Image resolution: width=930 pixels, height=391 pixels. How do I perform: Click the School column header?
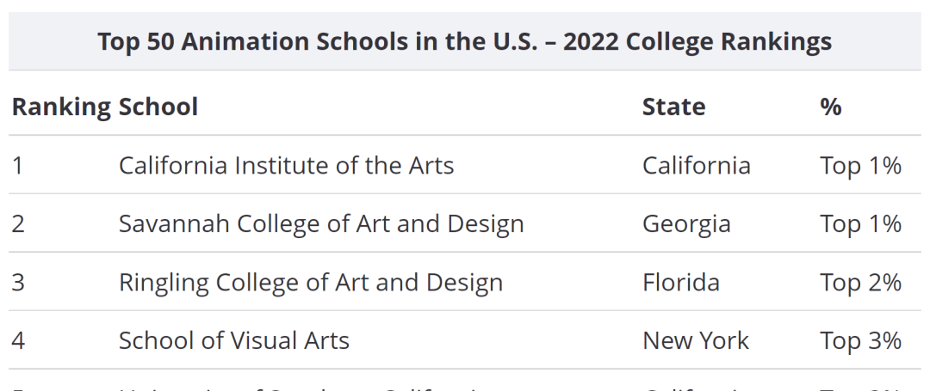158,107
